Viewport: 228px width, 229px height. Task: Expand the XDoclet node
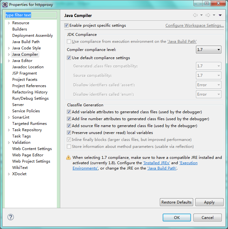tap(9, 174)
